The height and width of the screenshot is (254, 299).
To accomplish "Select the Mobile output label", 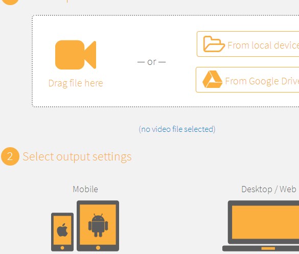I will point(85,189).
